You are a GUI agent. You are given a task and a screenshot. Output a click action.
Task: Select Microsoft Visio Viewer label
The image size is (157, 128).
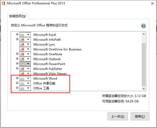click(x=50, y=74)
